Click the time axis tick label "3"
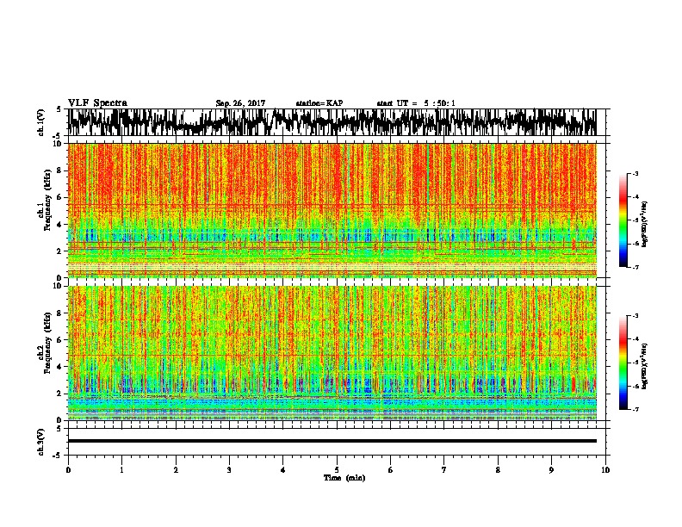This screenshot has width=682, height=527. click(x=229, y=470)
